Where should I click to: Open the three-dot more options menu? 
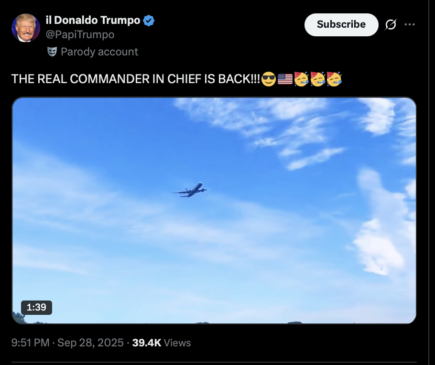[410, 24]
